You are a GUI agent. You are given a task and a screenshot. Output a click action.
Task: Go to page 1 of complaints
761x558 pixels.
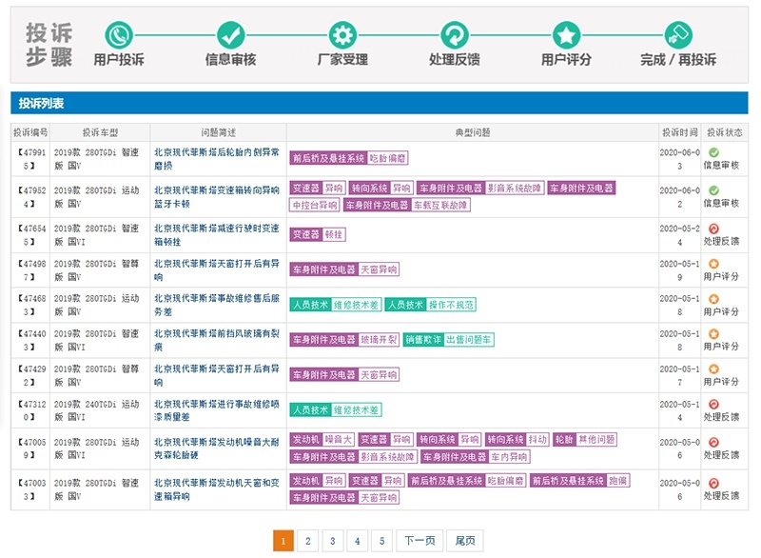(283, 541)
